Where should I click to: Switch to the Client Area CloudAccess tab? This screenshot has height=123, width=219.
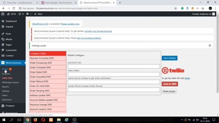[x=21, y=3]
